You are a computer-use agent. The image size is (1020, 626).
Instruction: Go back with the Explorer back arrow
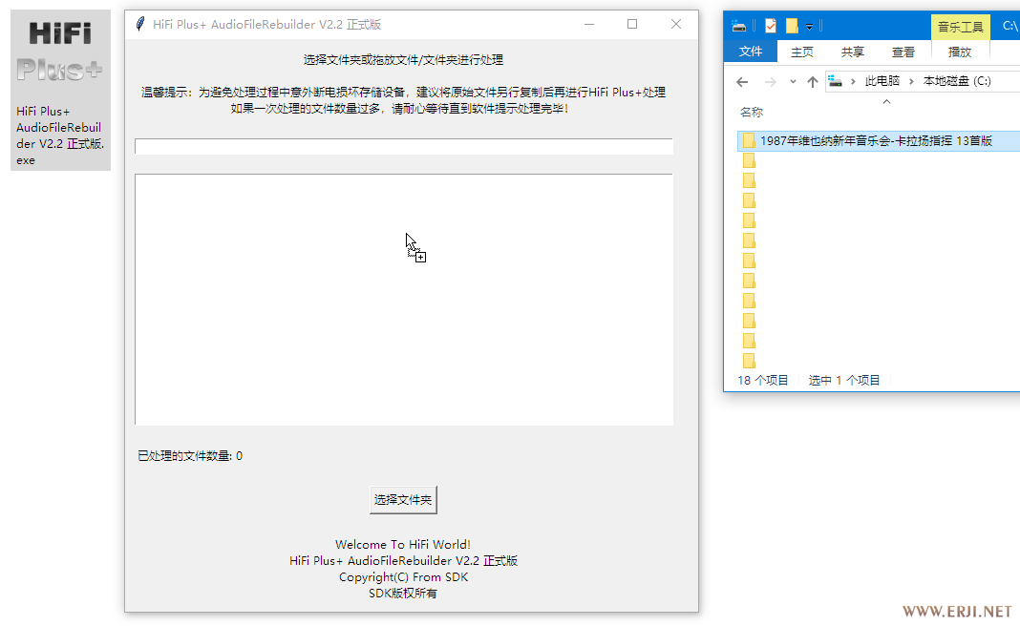[x=742, y=82]
